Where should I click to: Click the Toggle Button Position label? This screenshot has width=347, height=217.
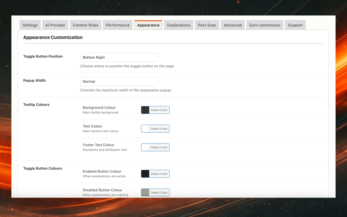click(x=43, y=56)
